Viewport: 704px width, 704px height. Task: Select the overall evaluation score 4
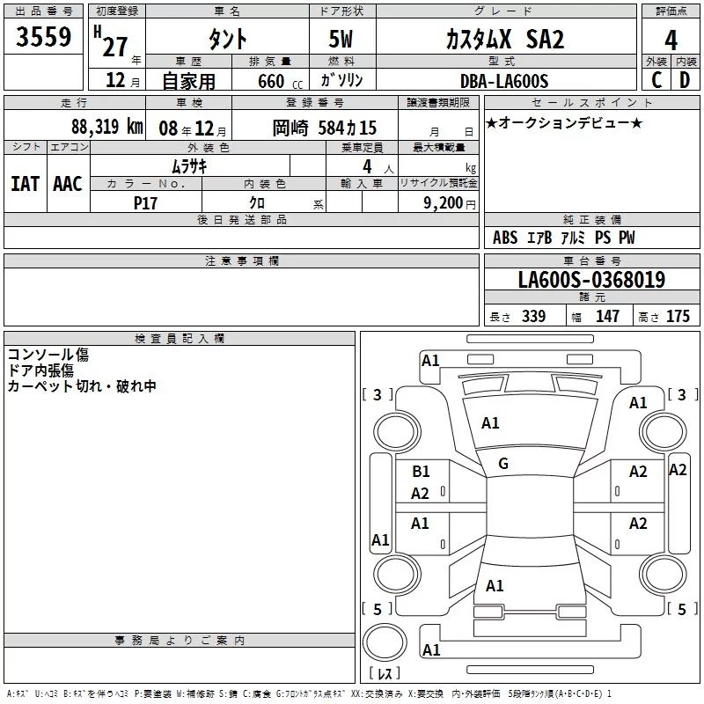click(x=671, y=40)
